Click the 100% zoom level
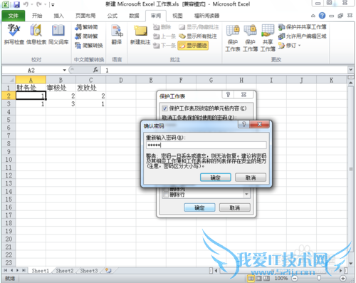This screenshot has width=356, height=283. click(x=281, y=278)
